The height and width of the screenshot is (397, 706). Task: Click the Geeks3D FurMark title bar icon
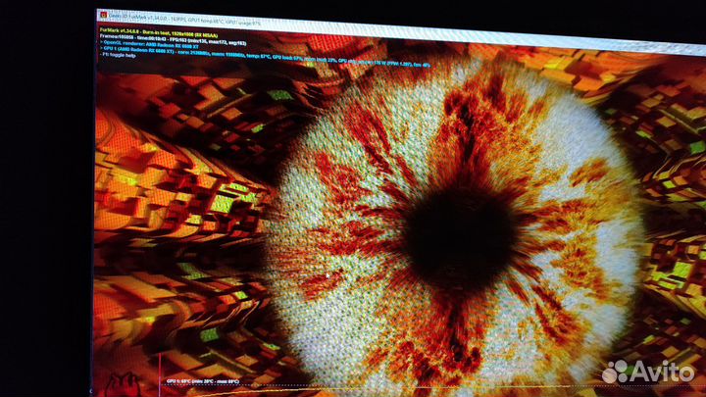click(102, 17)
